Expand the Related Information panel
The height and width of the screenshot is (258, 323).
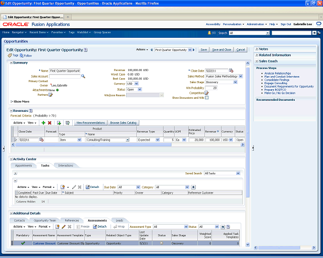257,55
